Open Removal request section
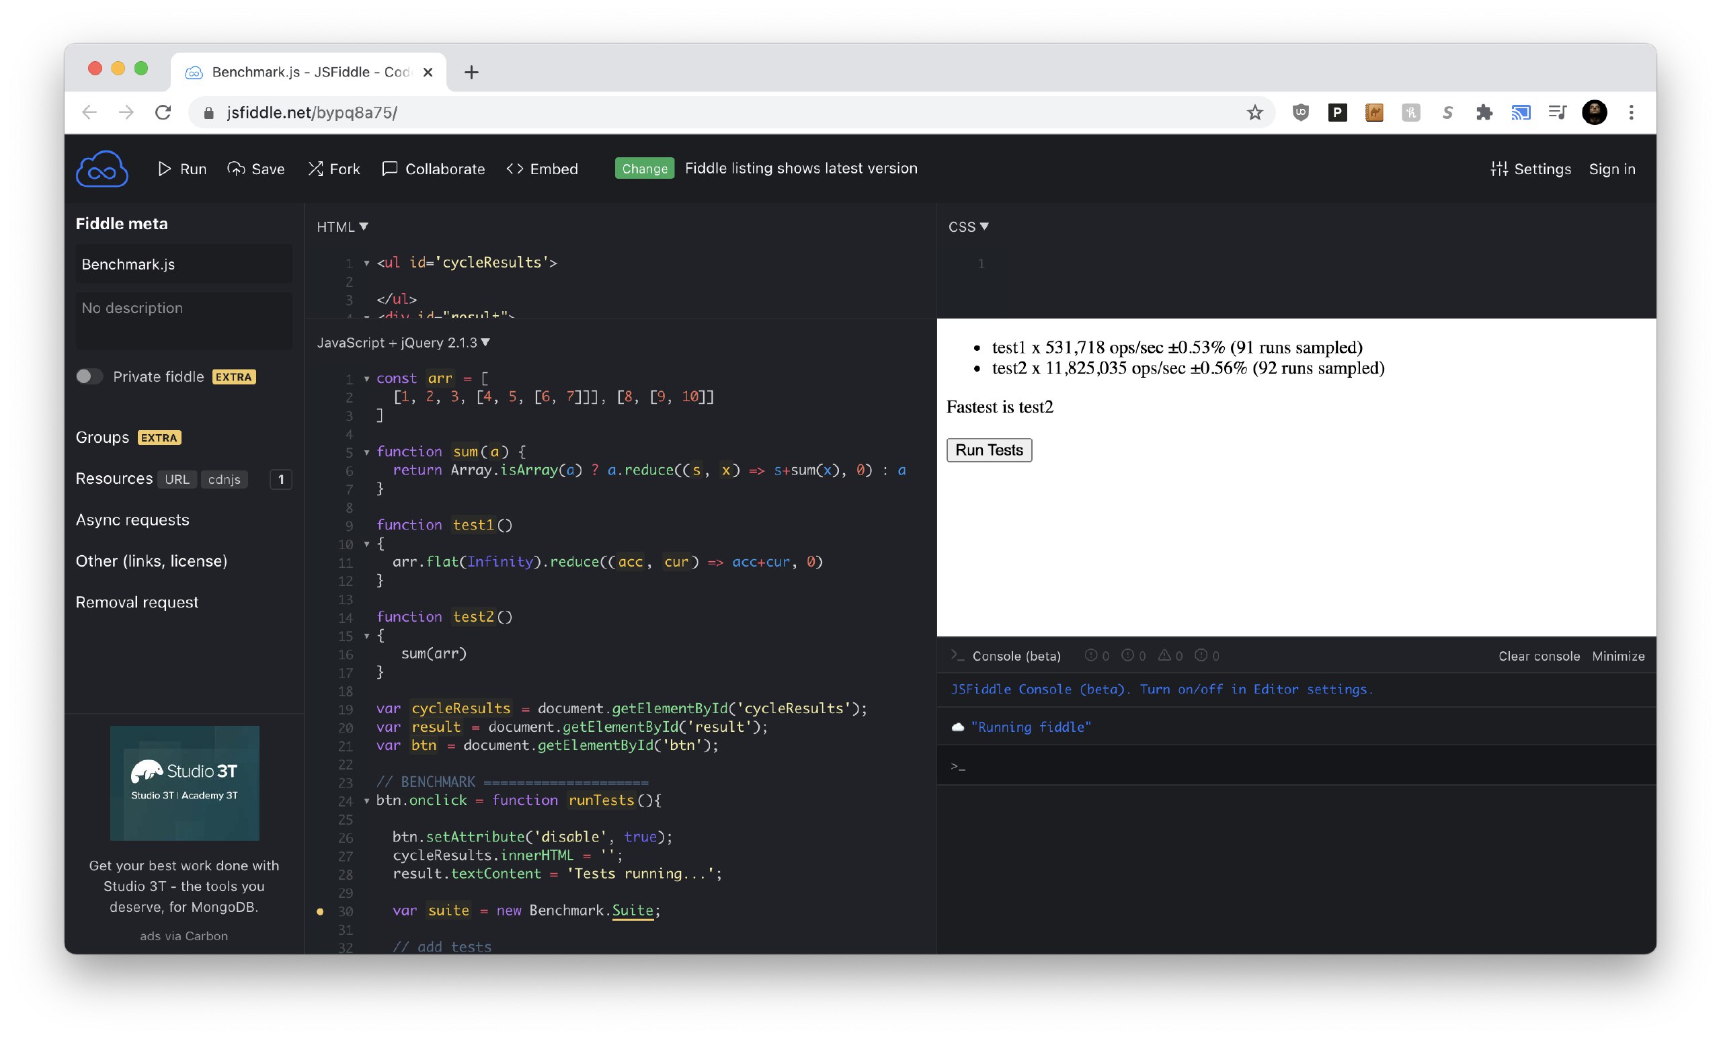The height and width of the screenshot is (1039, 1721). pos(137,602)
